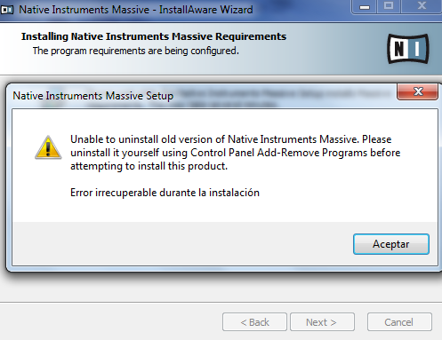Click the gray button strip left of Aceptar

pos(182,243)
